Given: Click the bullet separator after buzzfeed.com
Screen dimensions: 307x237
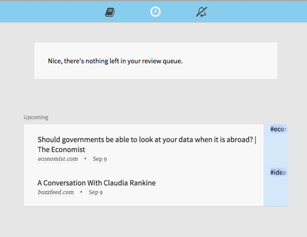Looking at the screenshot, I should pyautogui.click(x=81, y=192).
